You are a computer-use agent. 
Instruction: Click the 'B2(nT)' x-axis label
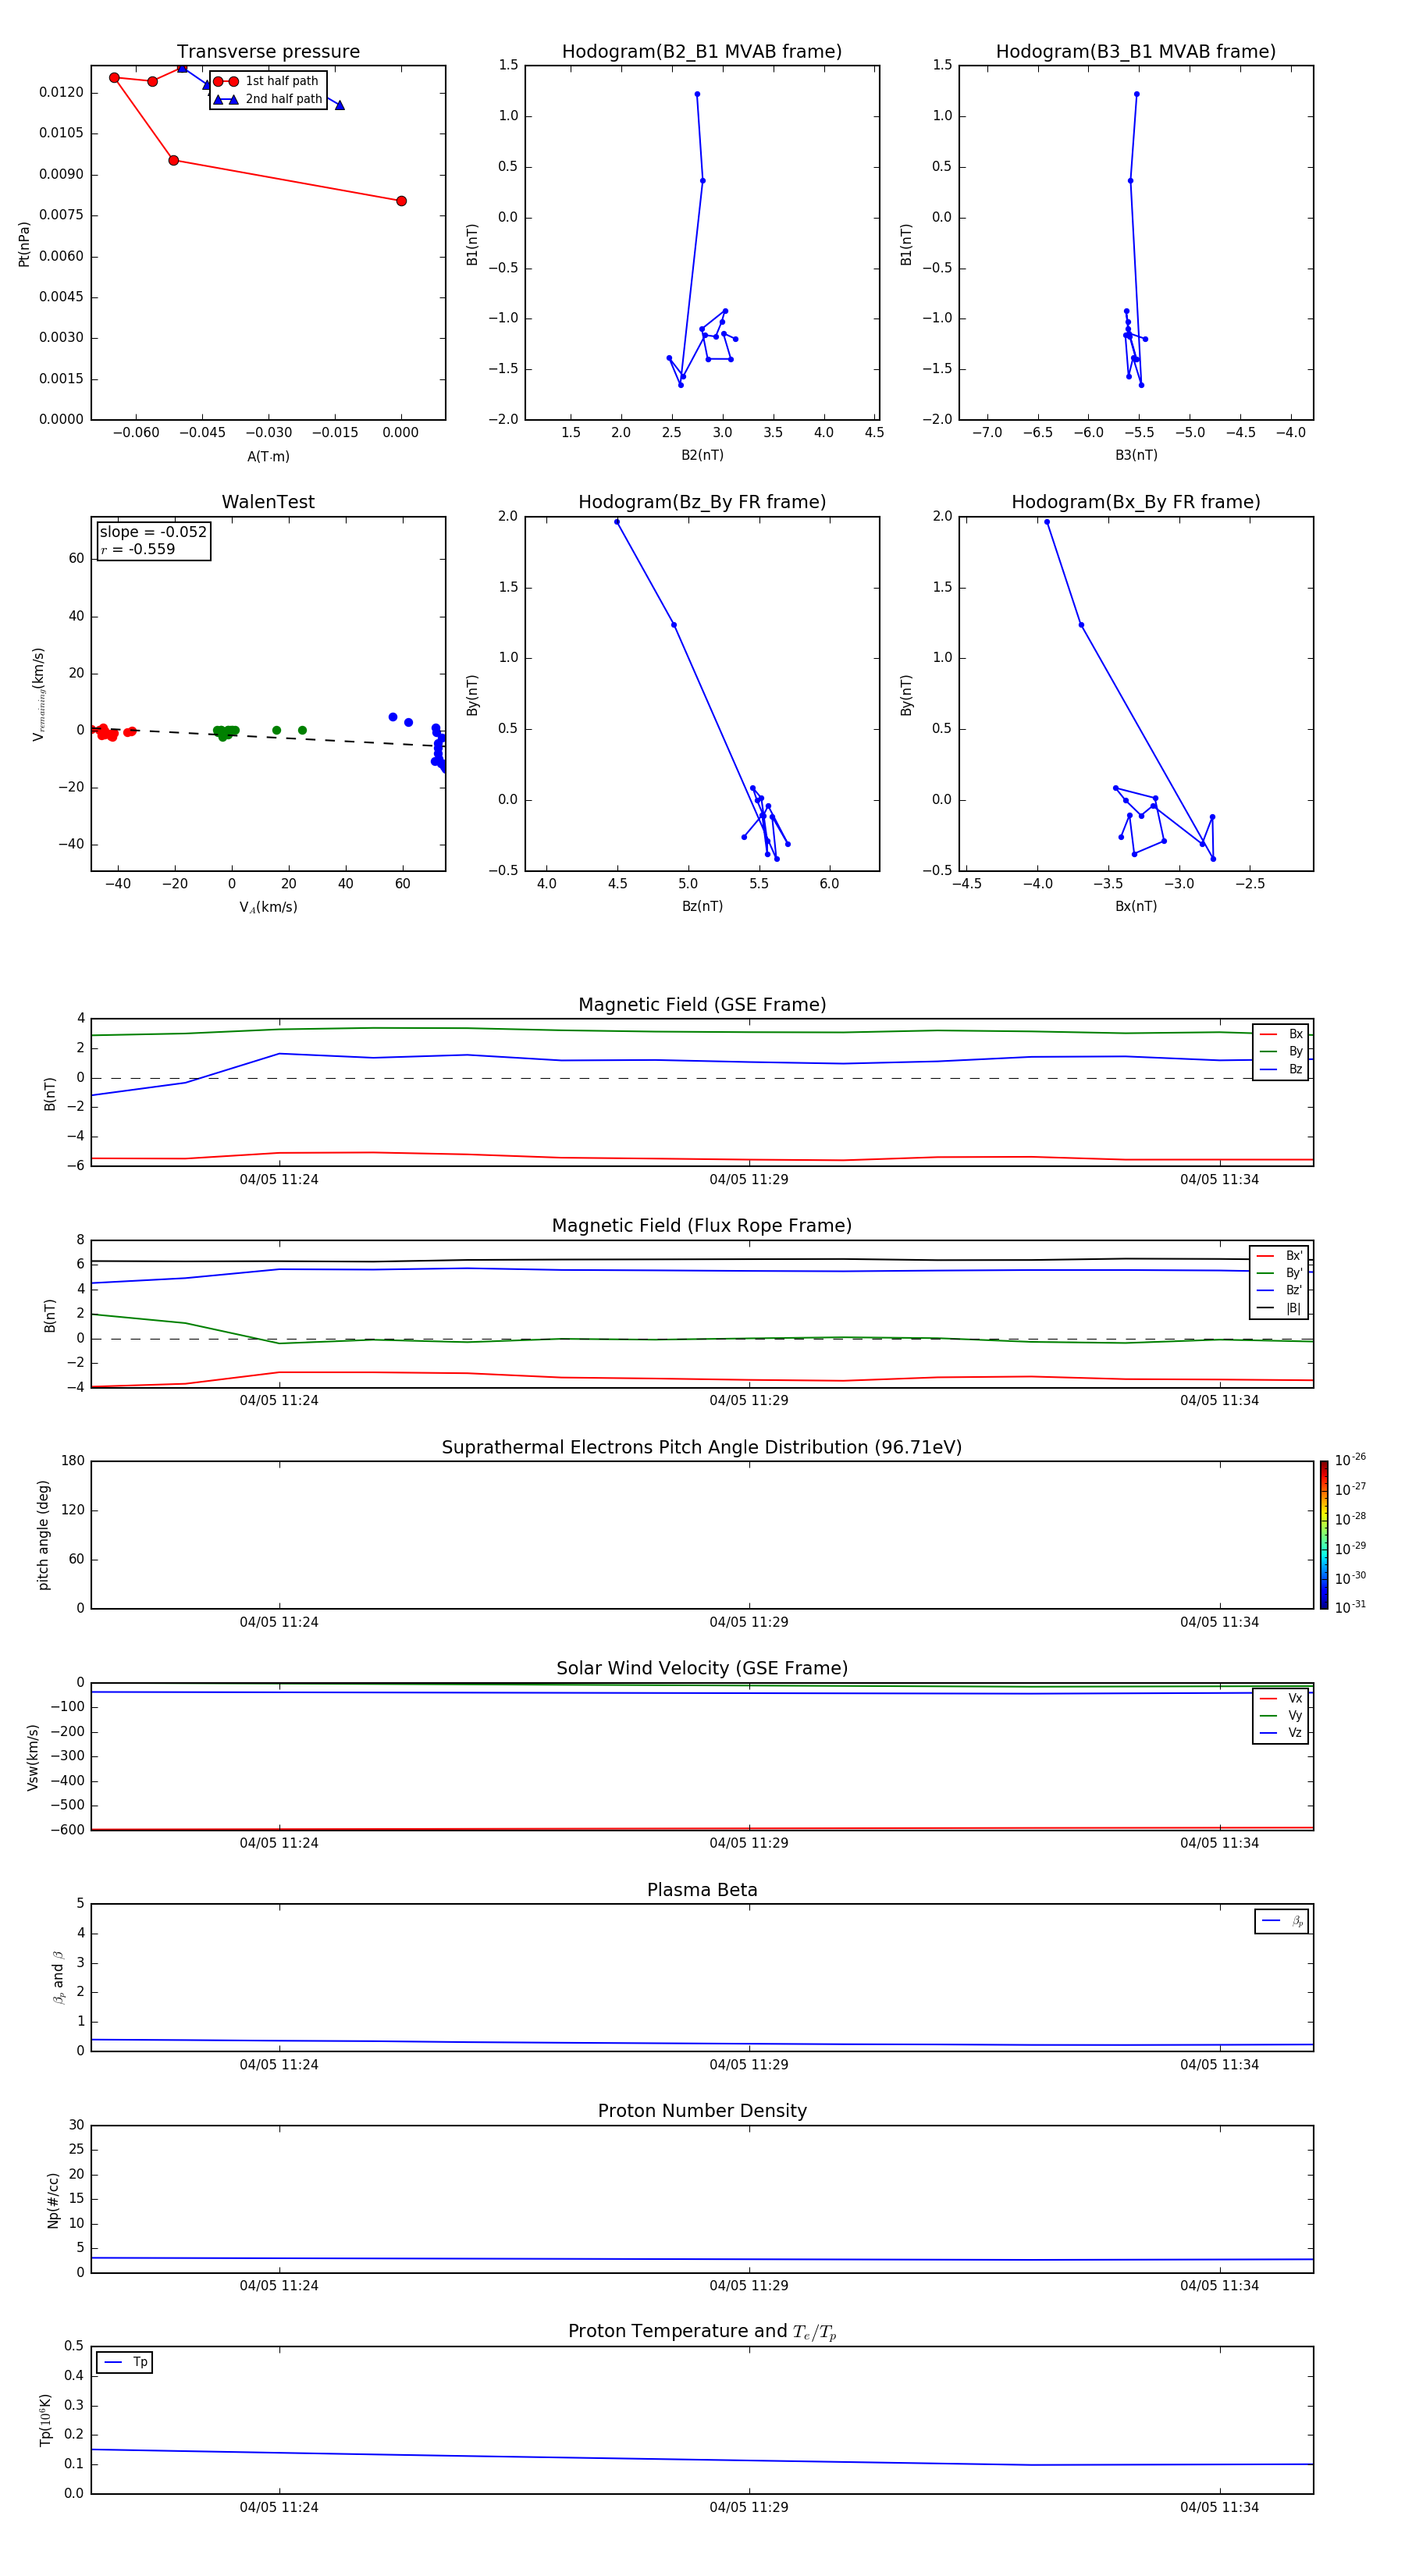point(702,455)
